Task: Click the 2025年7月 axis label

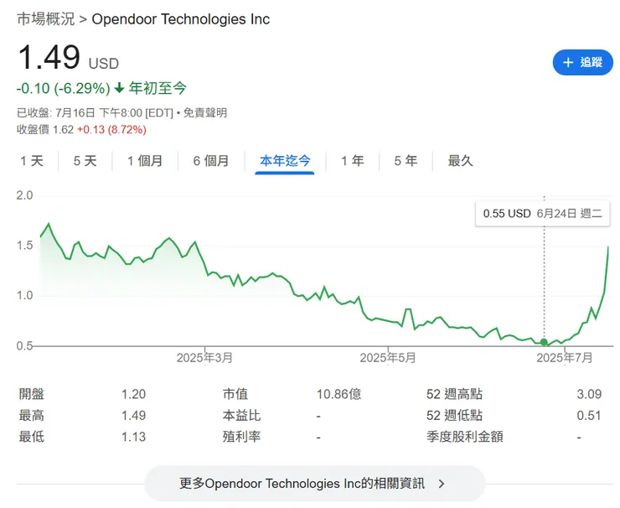Action: point(565,358)
